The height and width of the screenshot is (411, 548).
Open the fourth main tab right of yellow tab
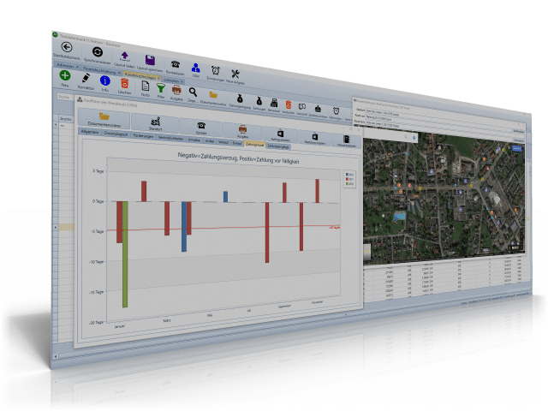[x=171, y=80]
